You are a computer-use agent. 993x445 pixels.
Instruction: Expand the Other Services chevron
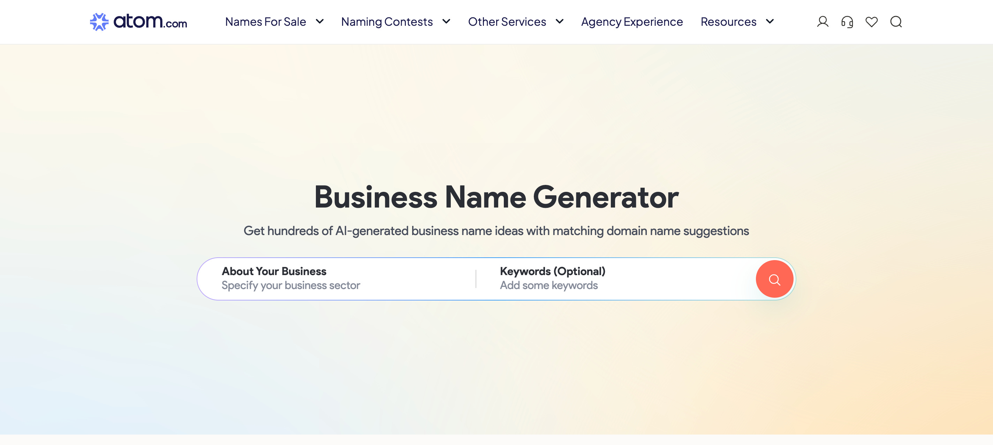560,22
